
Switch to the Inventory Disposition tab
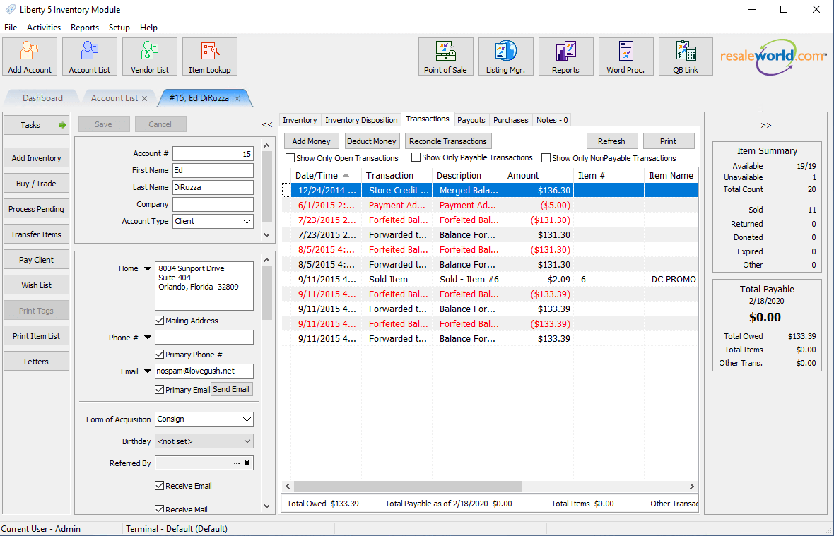(x=361, y=120)
